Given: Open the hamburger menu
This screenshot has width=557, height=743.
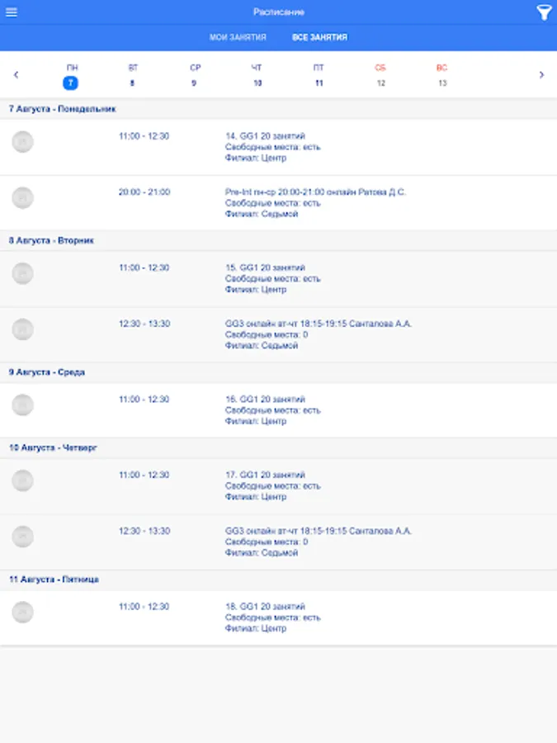Looking at the screenshot, I should tap(12, 12).
